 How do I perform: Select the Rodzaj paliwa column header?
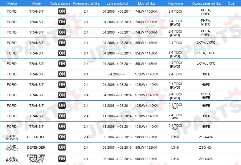(x=60, y=3)
